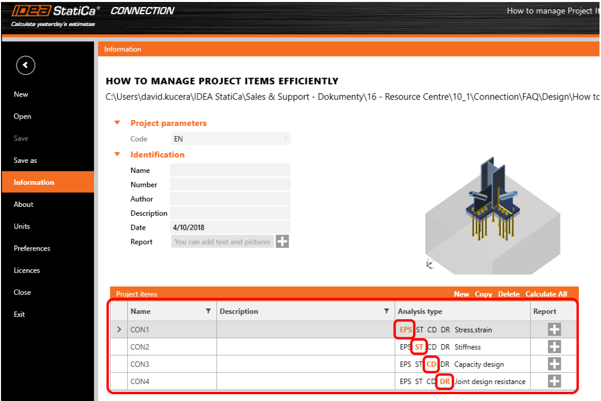601x401 pixels.
Task: Select the CON3 name cell
Action: [172, 364]
